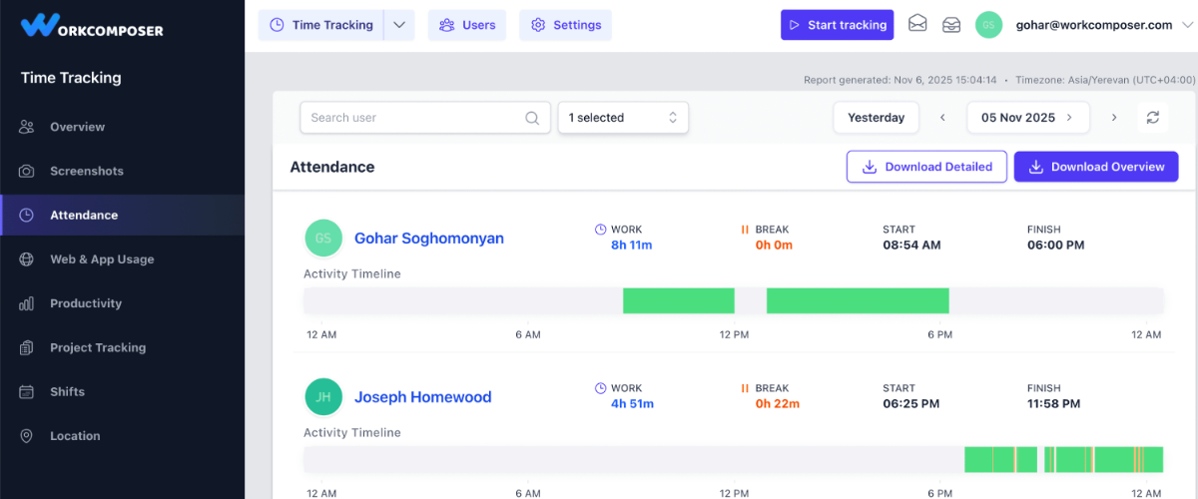Viewport: 1198px width, 499px height.
Task: Click the WorkComposer logo
Action: (92, 25)
